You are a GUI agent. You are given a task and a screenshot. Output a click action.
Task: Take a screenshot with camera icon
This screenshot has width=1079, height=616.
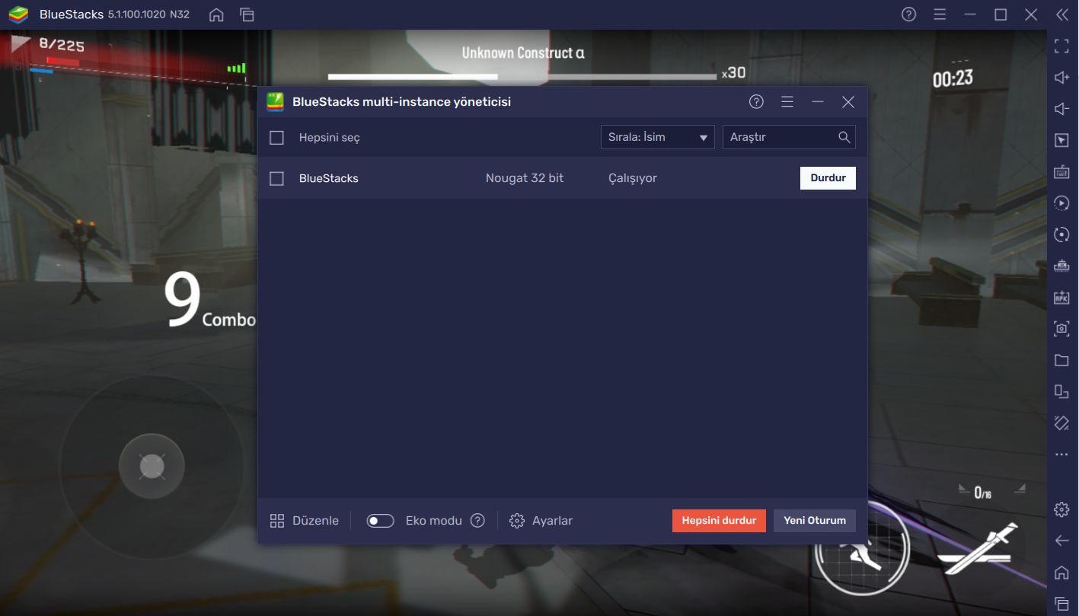coord(1061,328)
